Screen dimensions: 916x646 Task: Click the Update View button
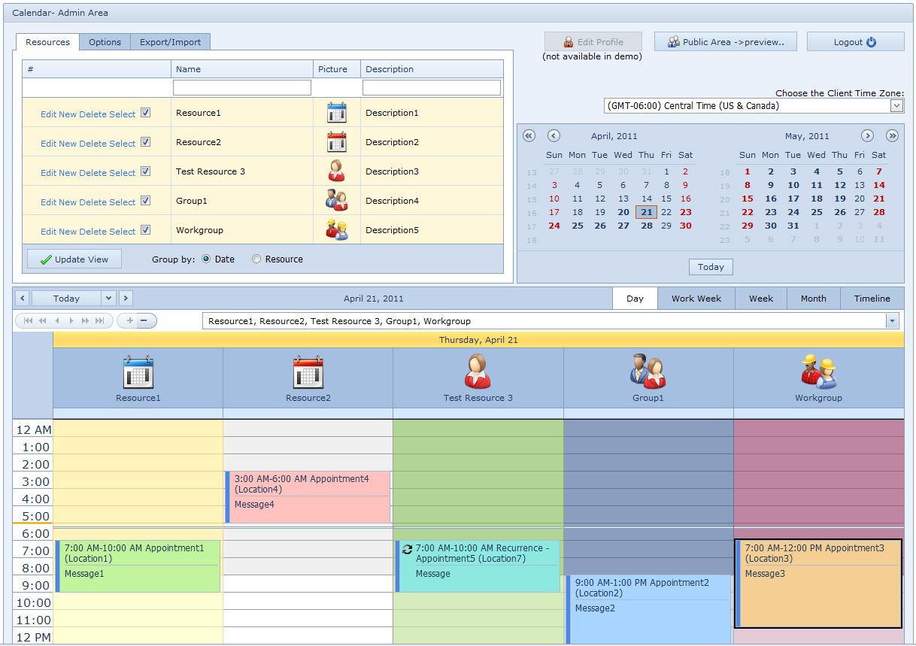(74, 259)
